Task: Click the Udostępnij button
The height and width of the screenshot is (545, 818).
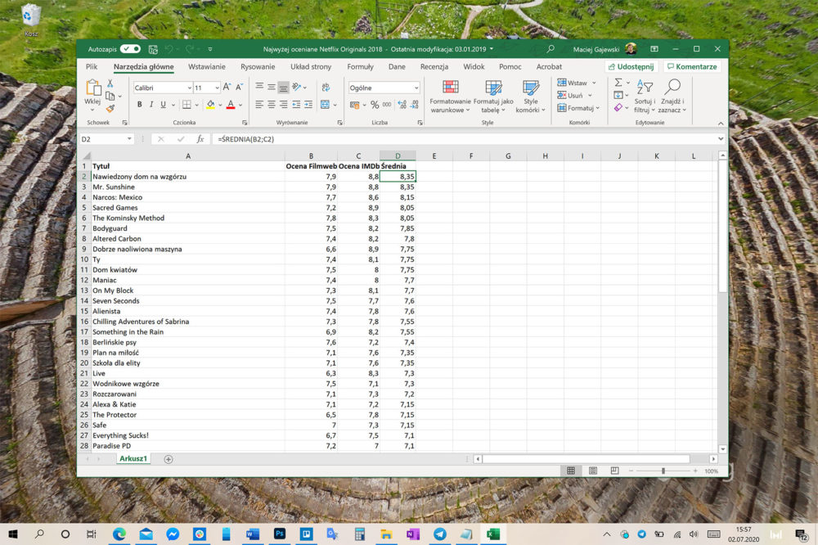Action: [631, 67]
